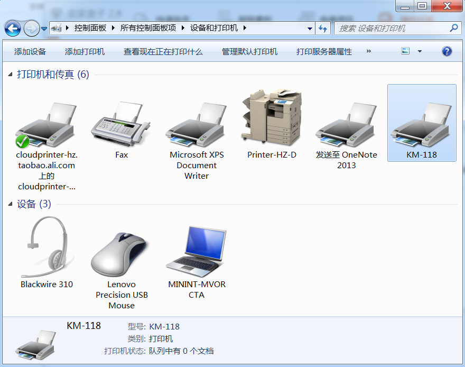Expand breadcrumb arrow after 设备和打印机
Viewport: 465px width, 367px height.
[245, 28]
